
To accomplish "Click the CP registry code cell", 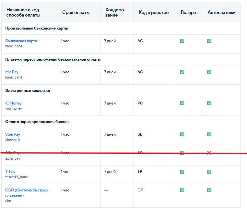I will (140, 190).
